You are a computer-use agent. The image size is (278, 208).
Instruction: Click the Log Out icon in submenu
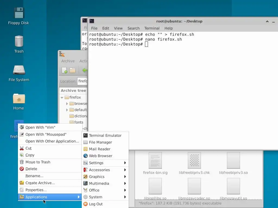click(86, 204)
